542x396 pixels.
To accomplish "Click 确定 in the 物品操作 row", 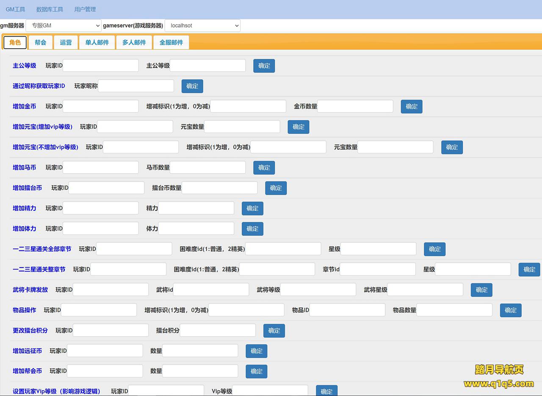I will (510, 310).
